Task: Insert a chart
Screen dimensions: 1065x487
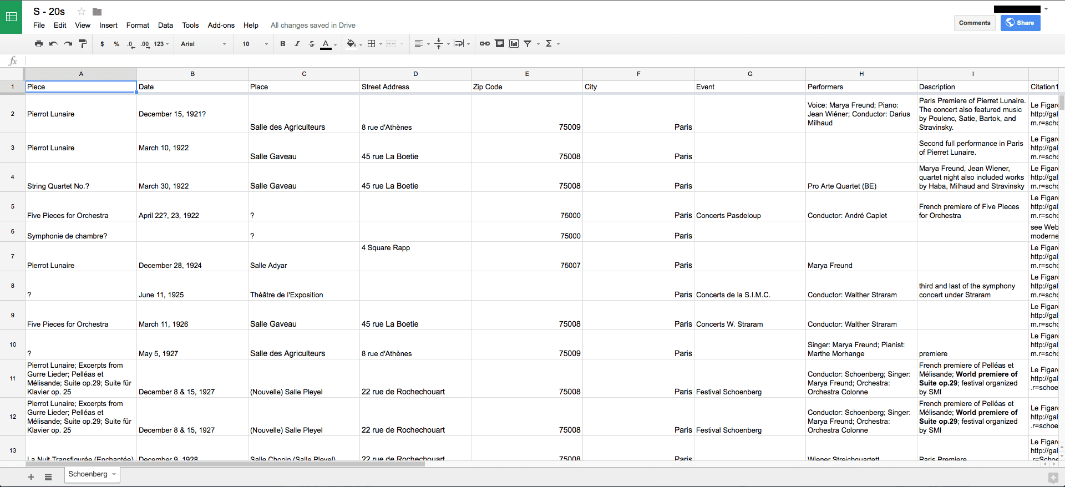Action: pyautogui.click(x=514, y=44)
